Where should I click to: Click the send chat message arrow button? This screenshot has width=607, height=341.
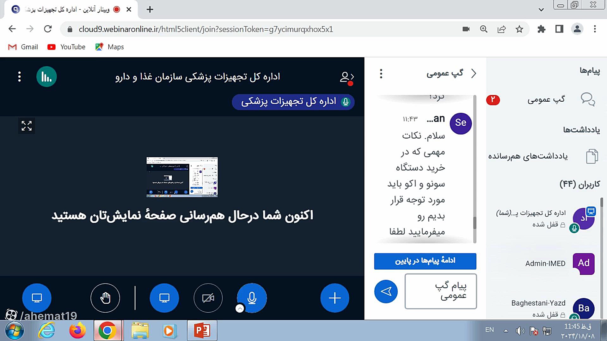(386, 291)
